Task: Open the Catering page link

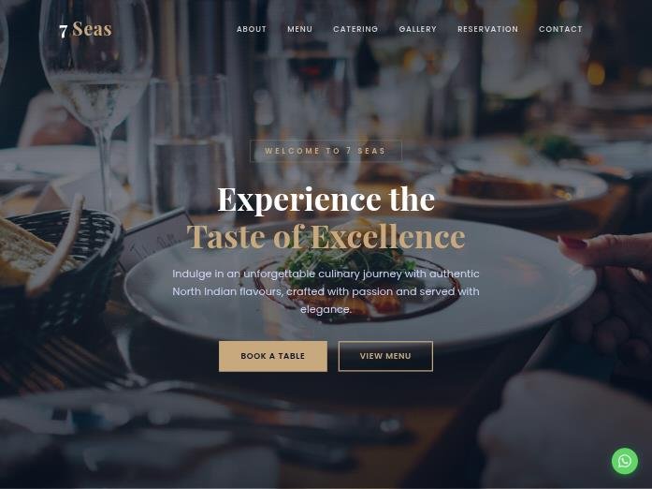Action: click(355, 29)
